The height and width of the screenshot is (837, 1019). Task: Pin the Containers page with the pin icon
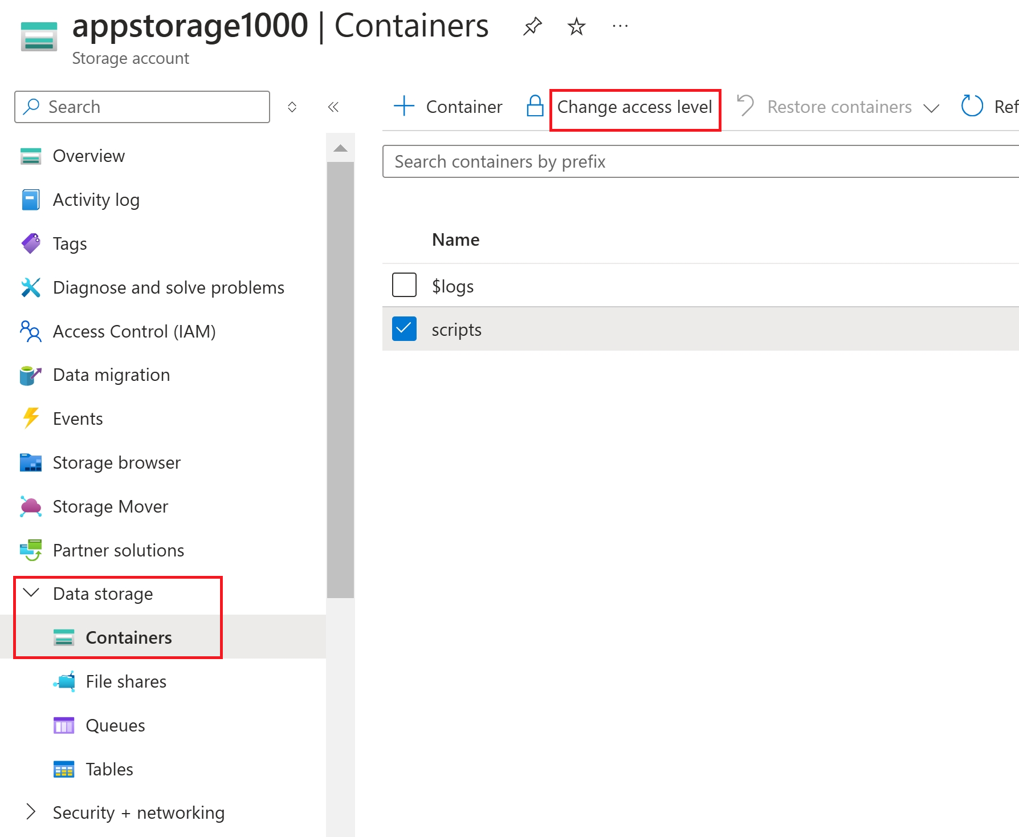coord(532,26)
